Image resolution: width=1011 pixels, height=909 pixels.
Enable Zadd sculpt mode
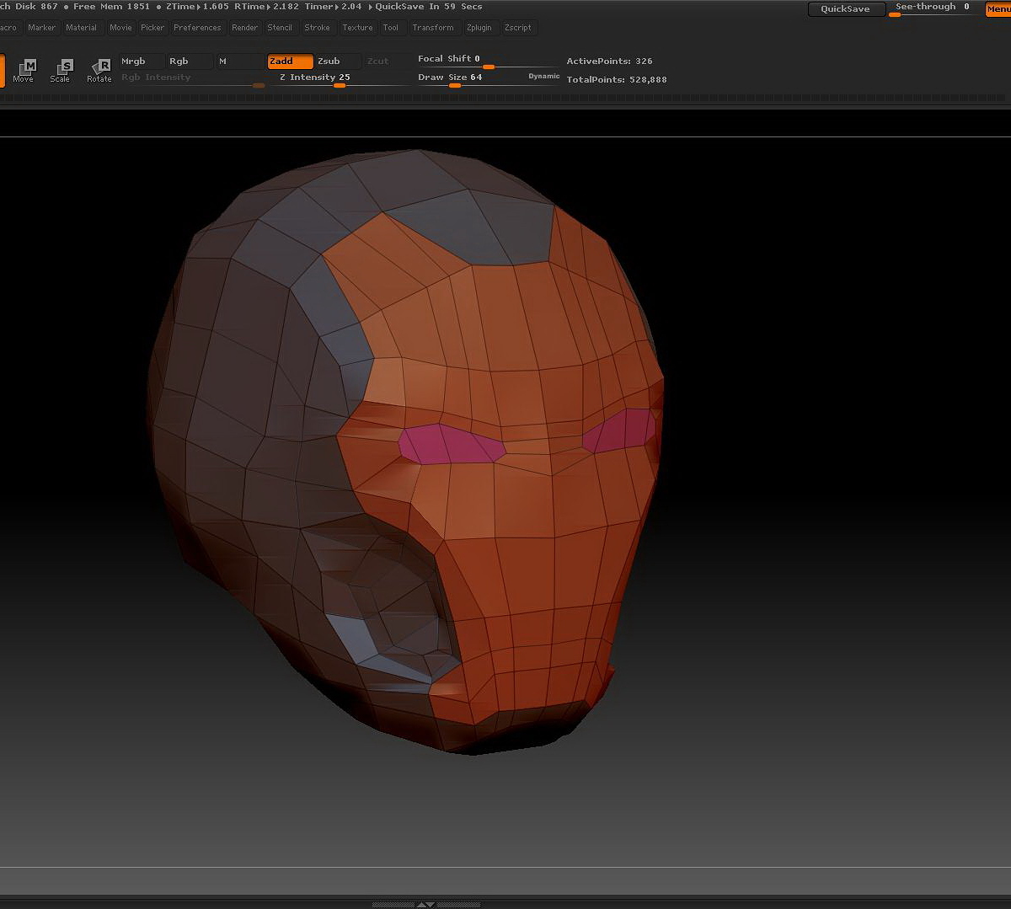[290, 61]
